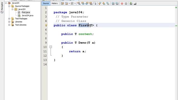178x100 pixels.
Task: Select the java104 package in tree
Action: coord(22,9)
